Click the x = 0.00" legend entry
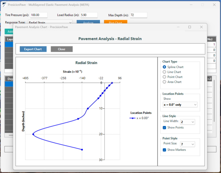Screen dimensions: 221x173 pyautogui.click(x=139, y=118)
